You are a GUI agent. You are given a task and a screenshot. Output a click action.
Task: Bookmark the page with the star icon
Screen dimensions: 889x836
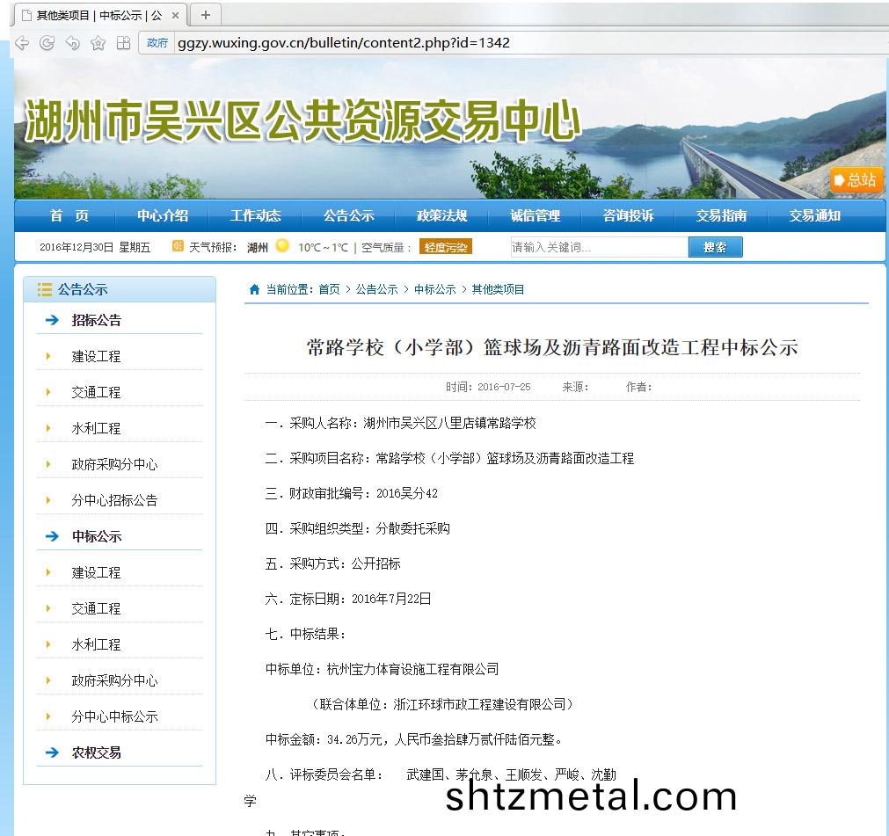click(x=98, y=42)
